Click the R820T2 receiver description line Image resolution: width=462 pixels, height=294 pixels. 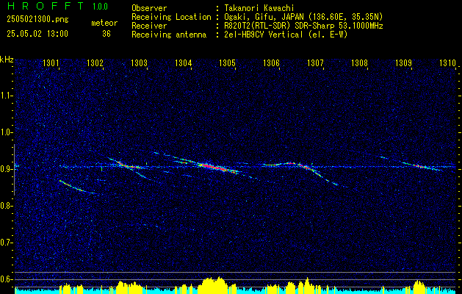303,26
